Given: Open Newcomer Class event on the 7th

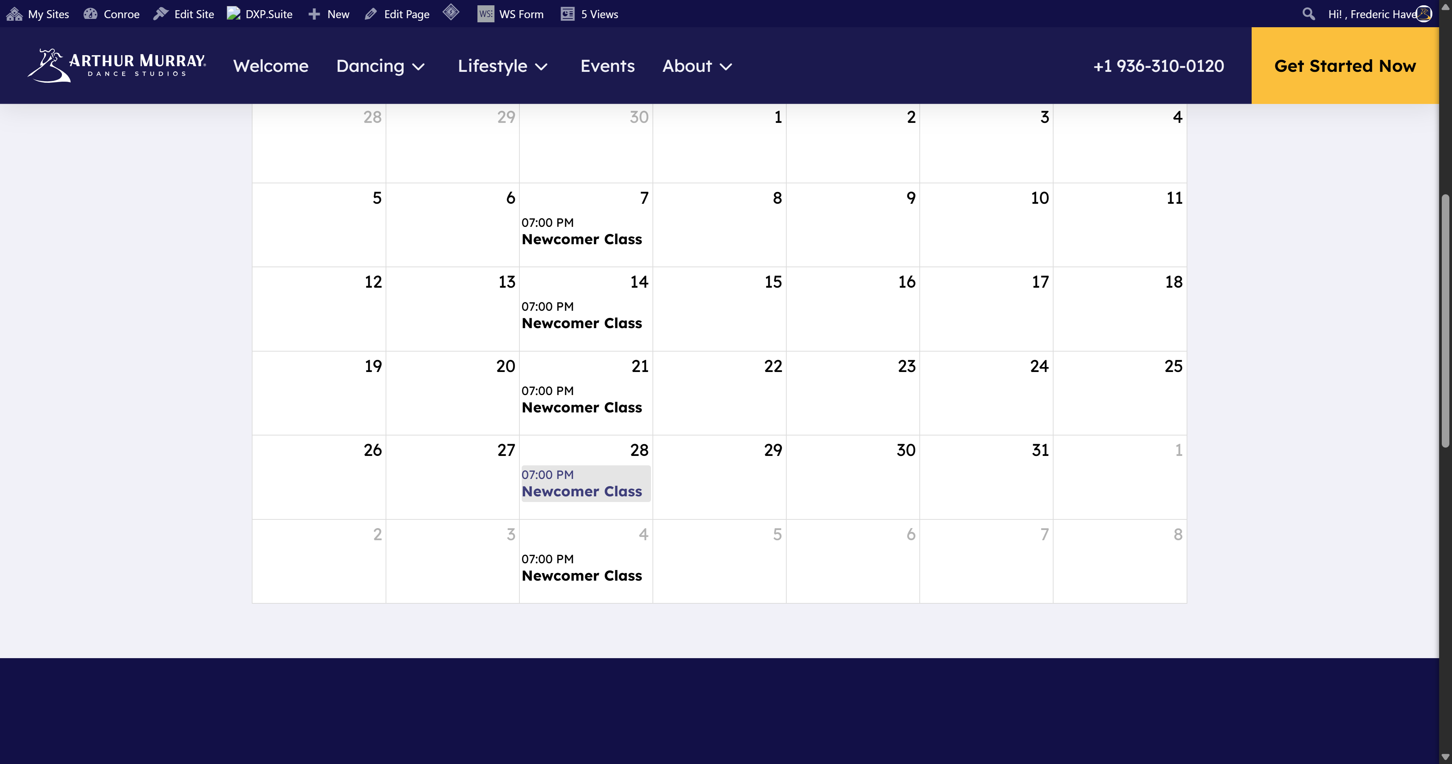Looking at the screenshot, I should pyautogui.click(x=582, y=239).
